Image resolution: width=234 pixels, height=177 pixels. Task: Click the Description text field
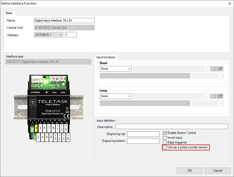172,126
